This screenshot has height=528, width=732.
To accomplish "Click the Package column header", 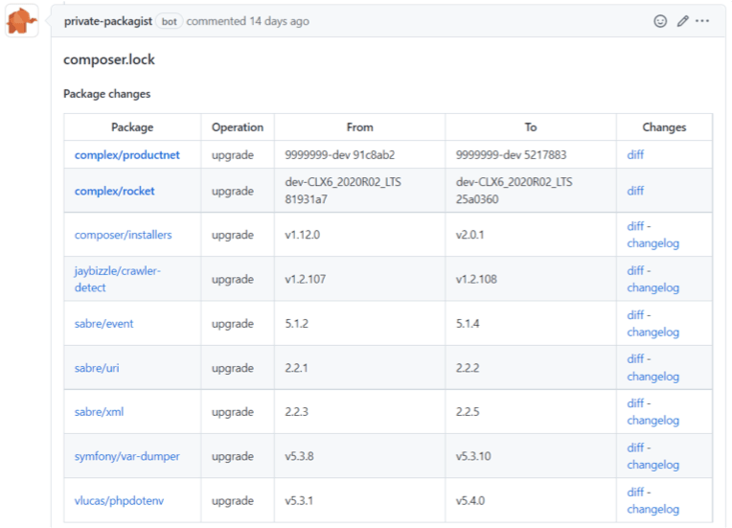I will point(132,127).
